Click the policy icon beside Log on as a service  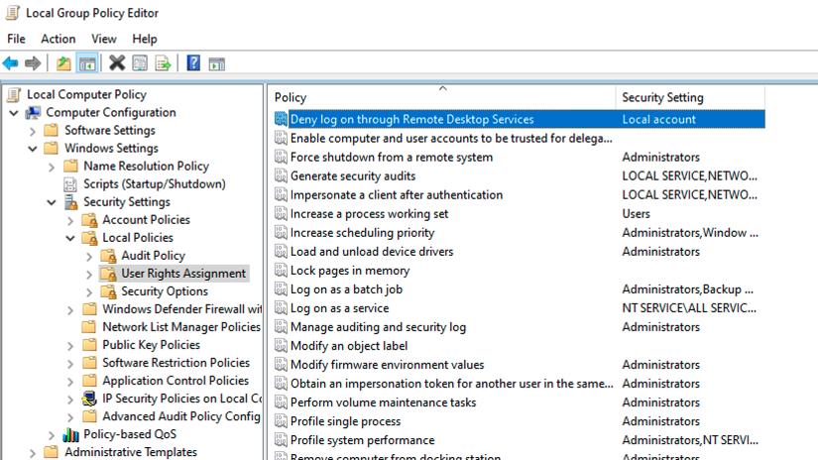(x=281, y=307)
